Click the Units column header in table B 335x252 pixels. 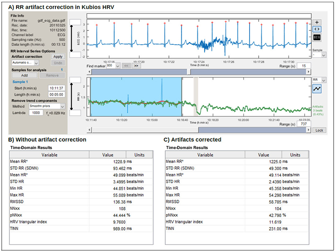(139, 155)
